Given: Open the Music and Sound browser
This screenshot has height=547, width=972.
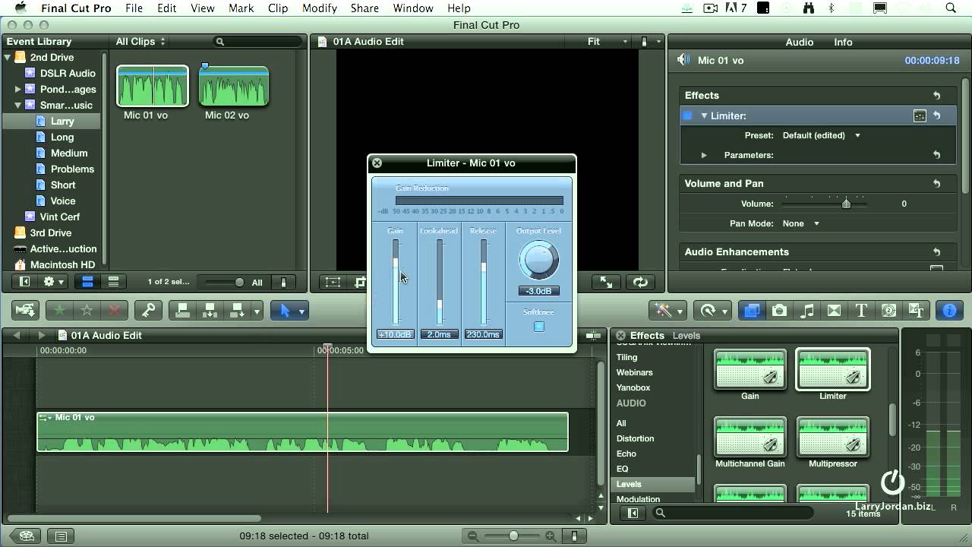Looking at the screenshot, I should click(x=807, y=310).
